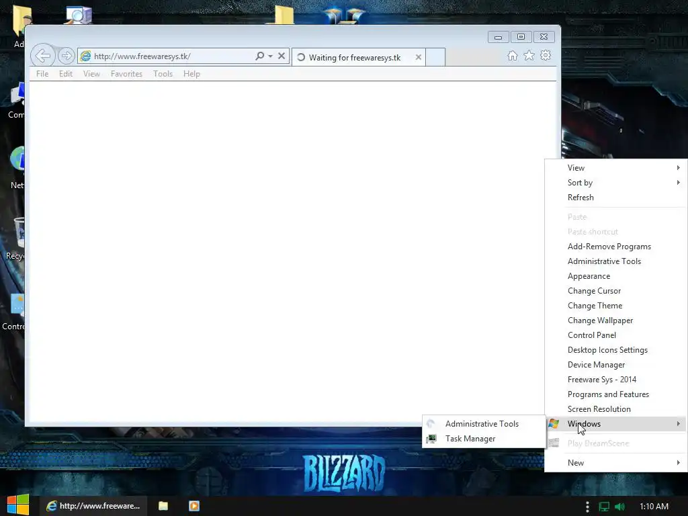The height and width of the screenshot is (516, 688).
Task: Open a new blank tab
Action: (435, 57)
